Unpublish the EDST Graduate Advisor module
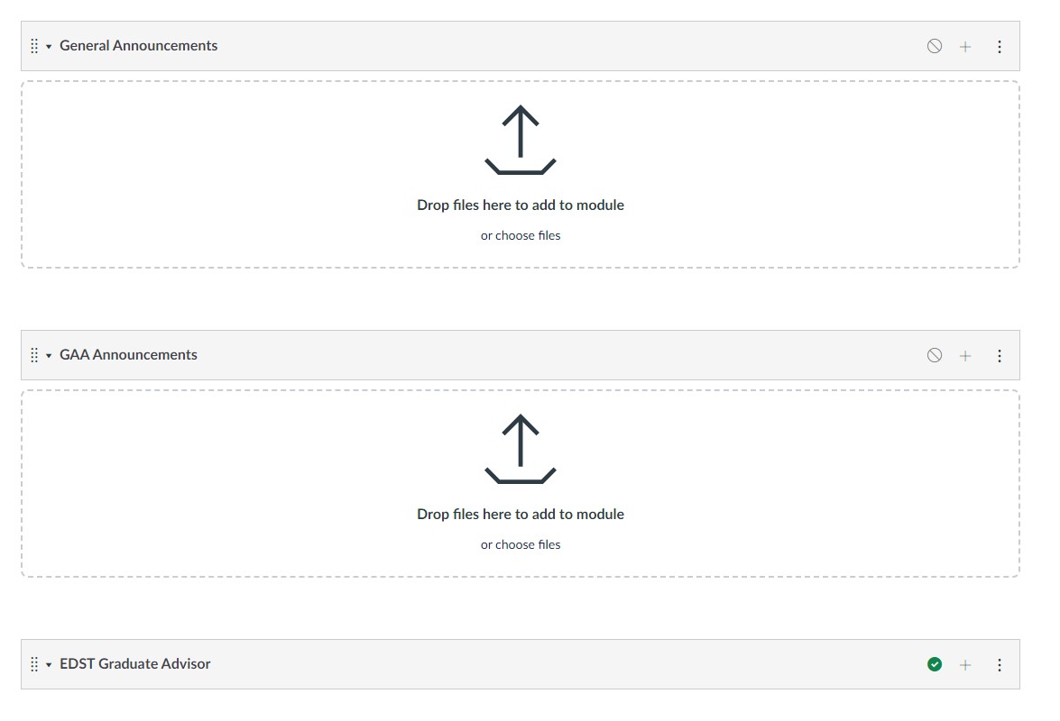Image resolution: width=1060 pixels, height=721 pixels. pyautogui.click(x=934, y=664)
